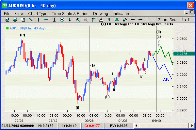
Task: Minimize the inner chart window
Action: [187, 12]
